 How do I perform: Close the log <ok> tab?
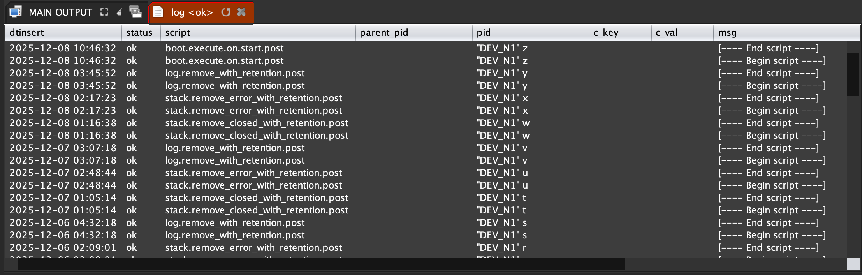point(241,12)
